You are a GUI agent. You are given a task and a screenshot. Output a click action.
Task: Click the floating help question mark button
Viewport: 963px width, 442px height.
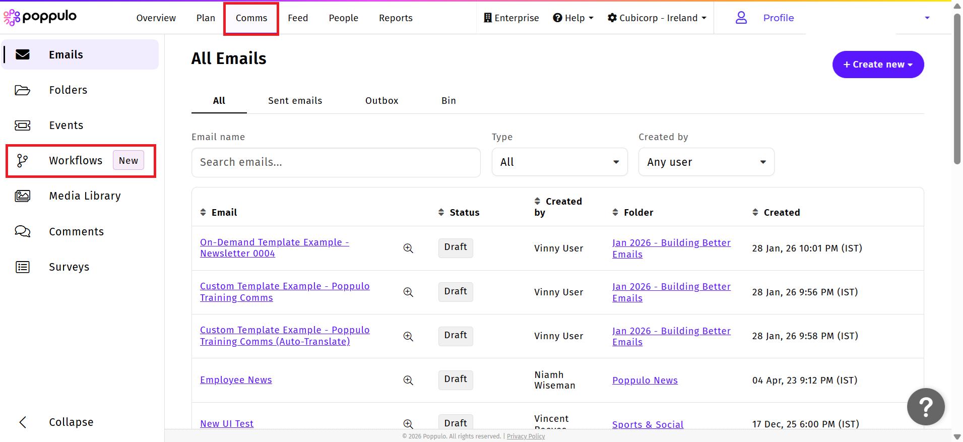click(926, 407)
